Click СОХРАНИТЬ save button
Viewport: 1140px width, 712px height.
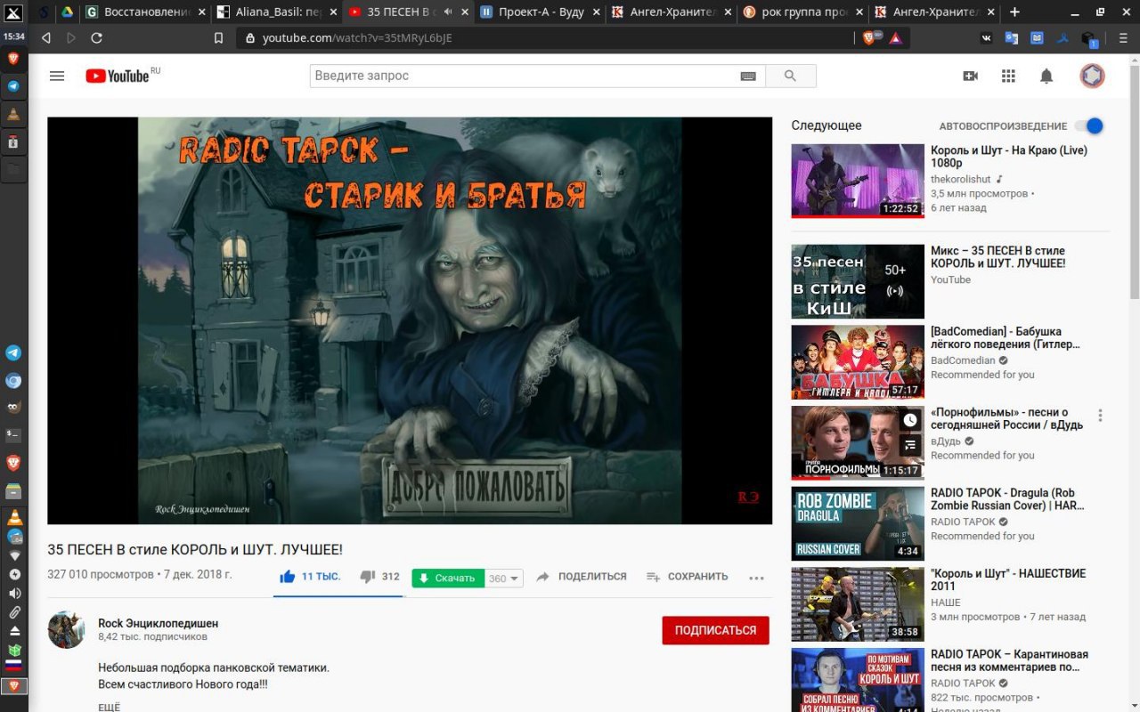[687, 577]
